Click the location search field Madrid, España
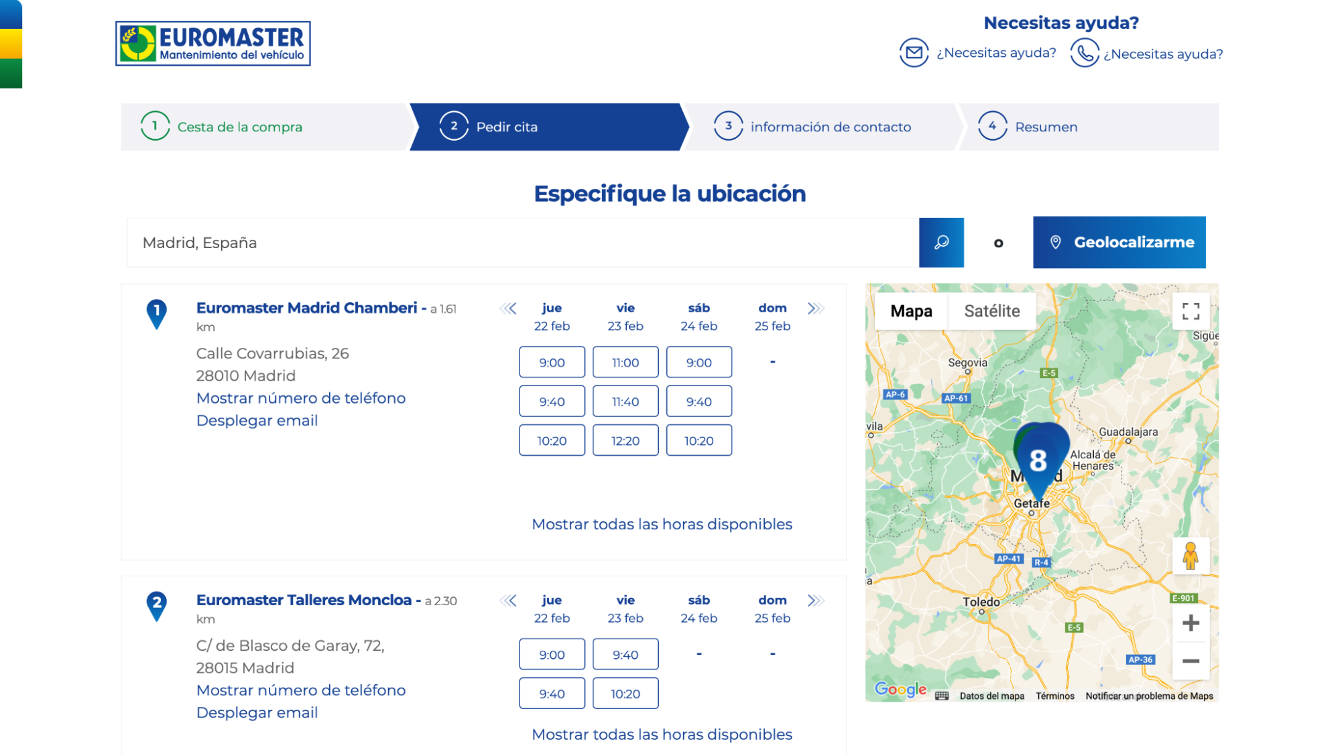Viewport: 1340px width, 756px height. 523,243
